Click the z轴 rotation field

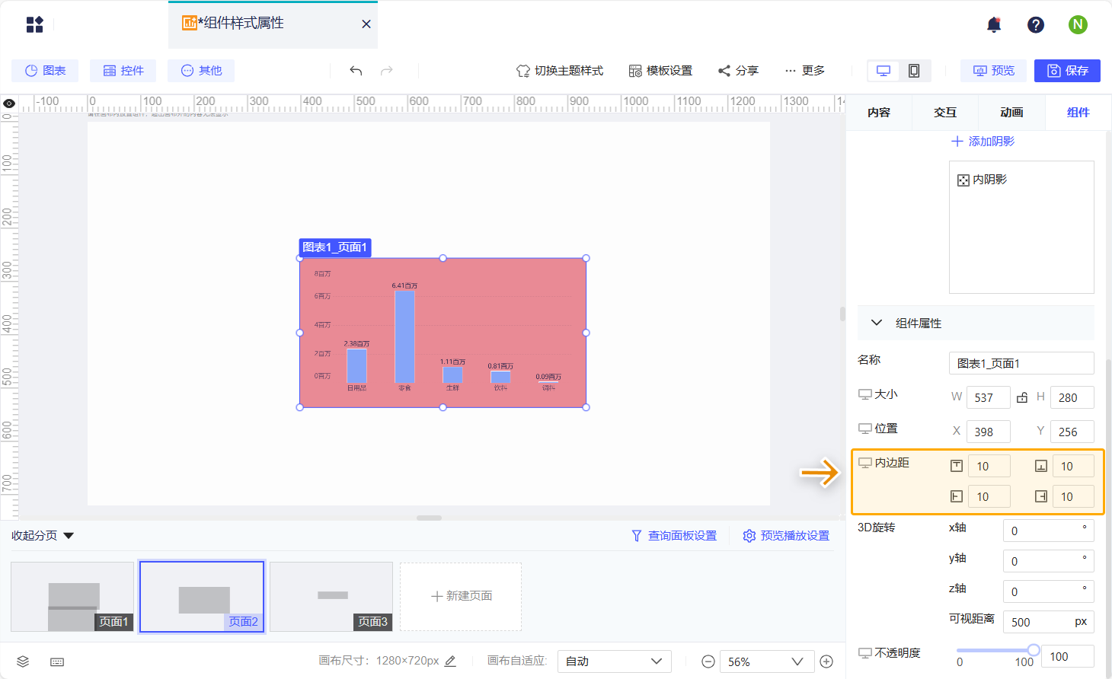click(x=1048, y=591)
